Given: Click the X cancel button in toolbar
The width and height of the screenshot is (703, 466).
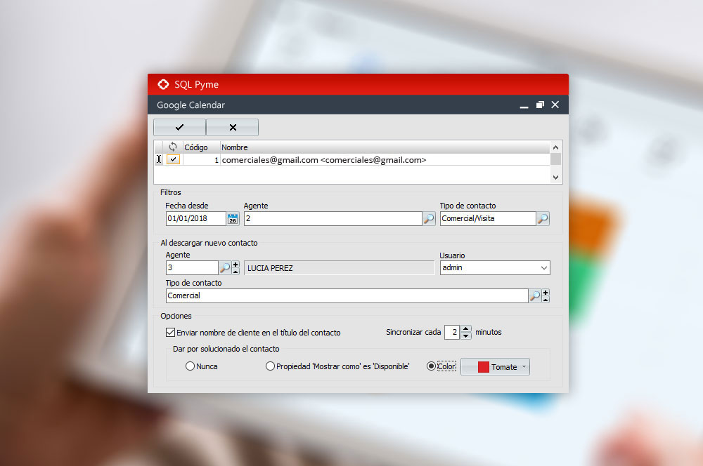Looking at the screenshot, I should pos(233,128).
